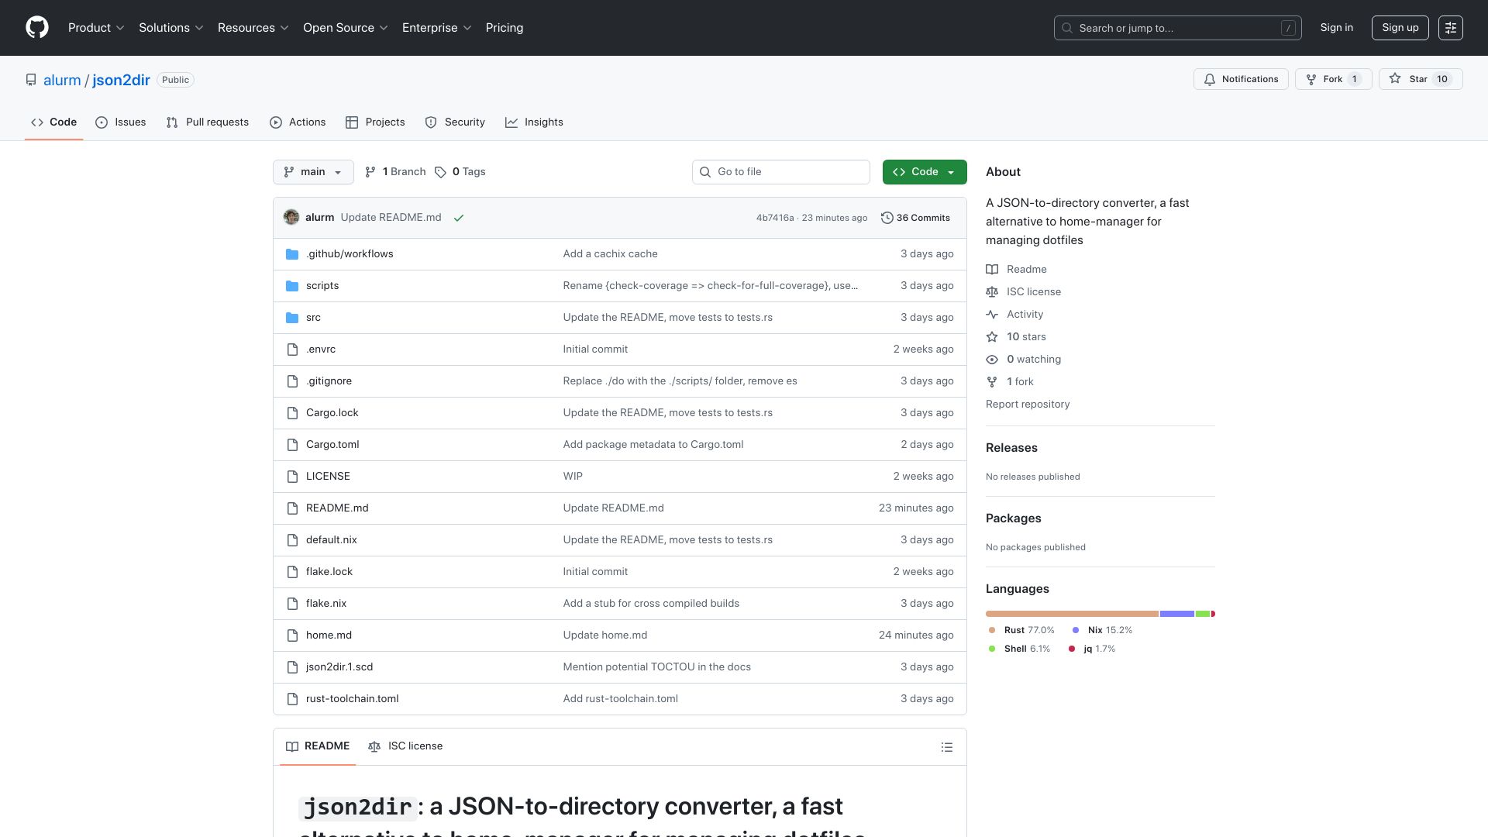This screenshot has height=837, width=1488.
Task: Open the .github/workflows folder
Action: tap(350, 254)
